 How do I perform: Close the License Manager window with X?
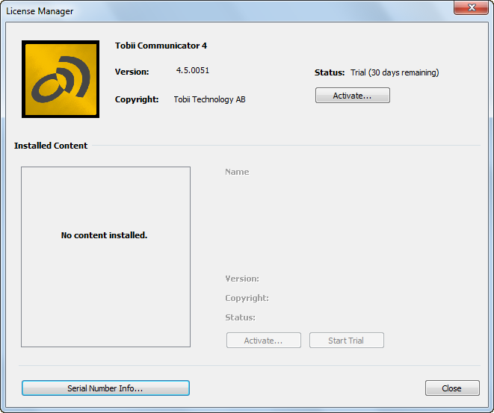[x=472, y=7]
